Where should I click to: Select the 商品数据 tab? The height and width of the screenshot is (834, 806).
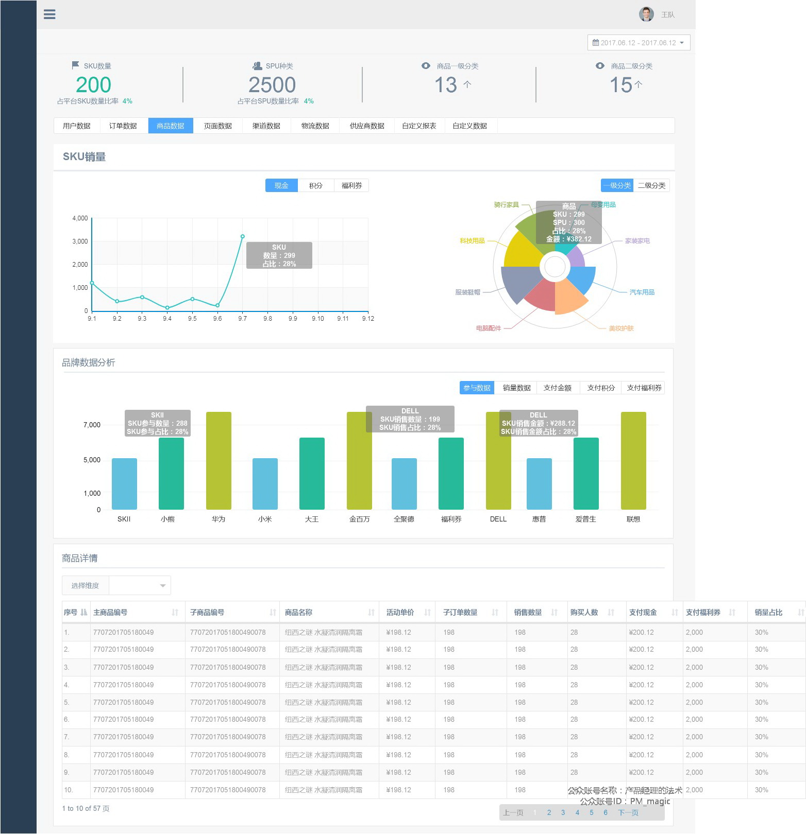[x=171, y=126]
